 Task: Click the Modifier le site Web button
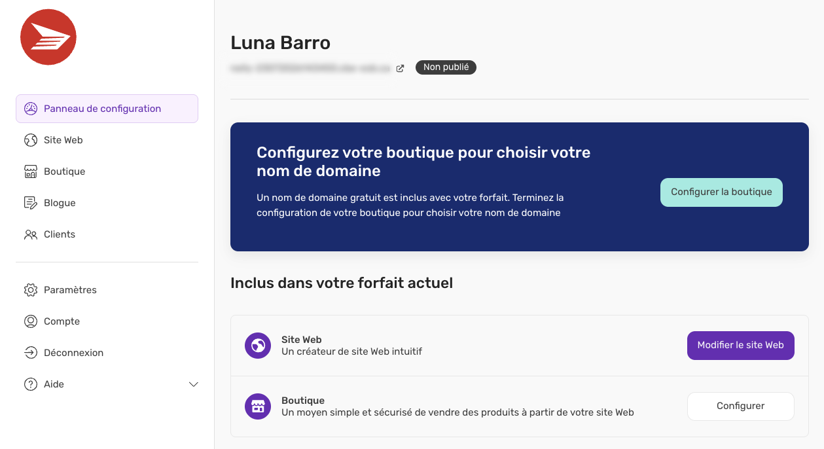(x=740, y=346)
